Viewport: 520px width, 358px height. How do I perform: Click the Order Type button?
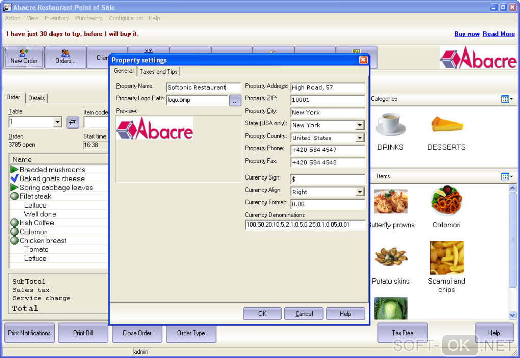pyautogui.click(x=191, y=333)
